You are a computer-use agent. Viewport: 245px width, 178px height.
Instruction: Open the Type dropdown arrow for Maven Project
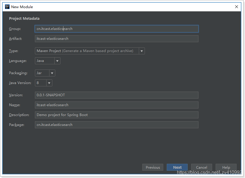[x=142, y=51]
